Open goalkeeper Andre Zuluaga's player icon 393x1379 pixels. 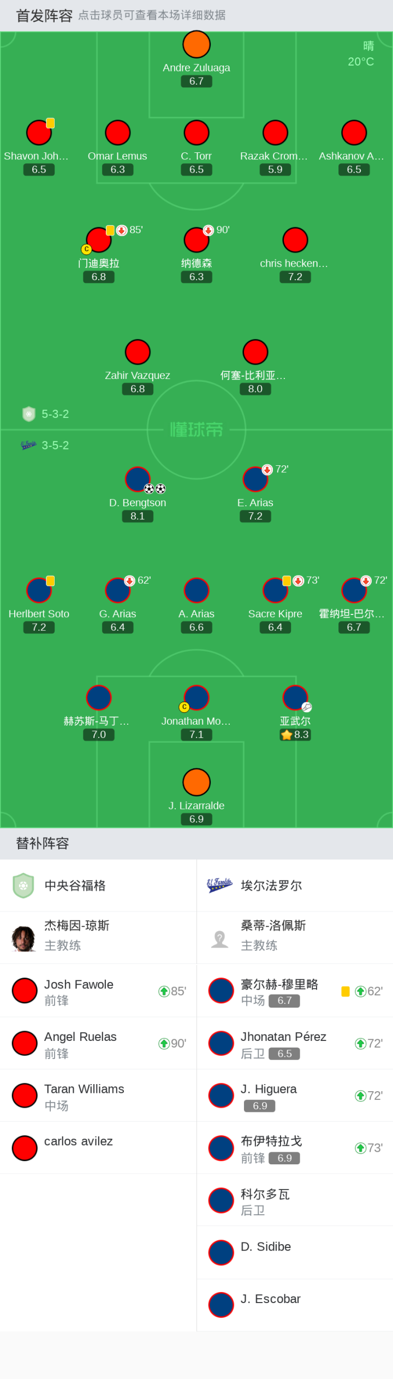point(196,44)
